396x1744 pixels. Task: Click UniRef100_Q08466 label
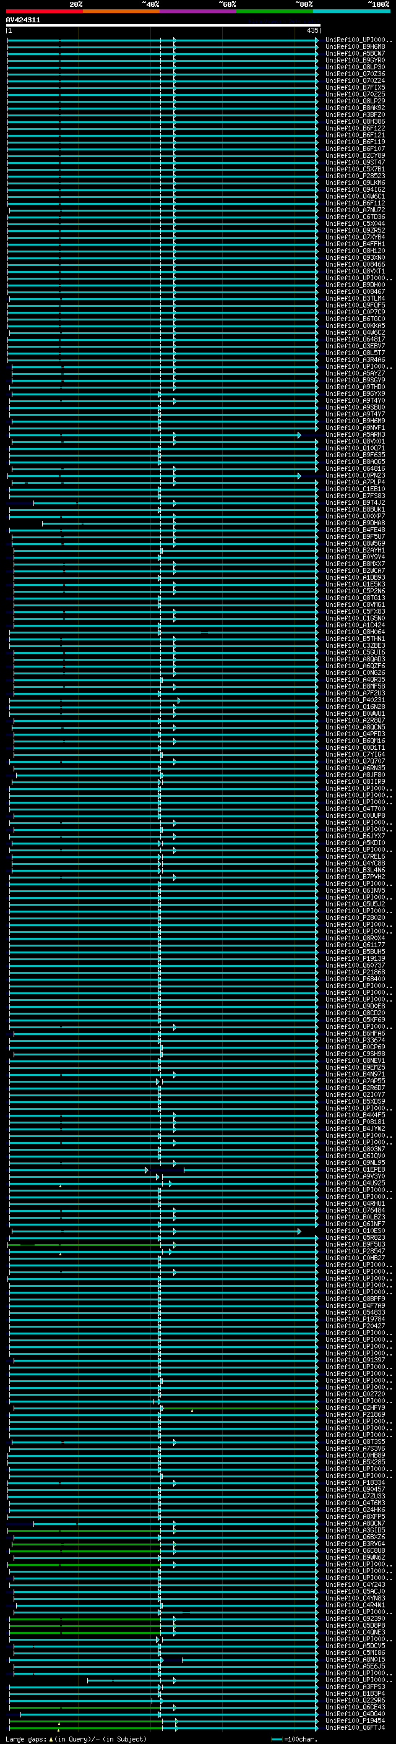pyautogui.click(x=355, y=265)
